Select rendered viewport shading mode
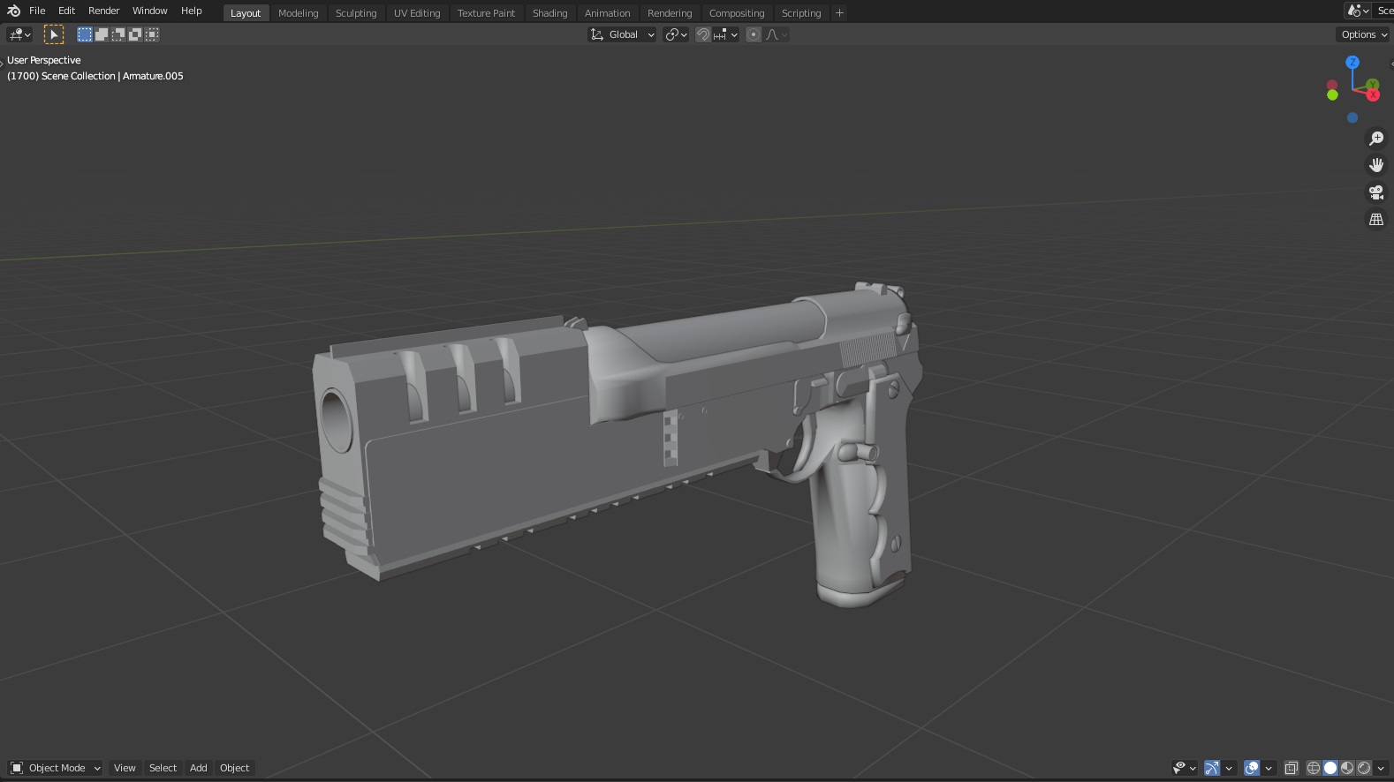This screenshot has height=782, width=1394. [1364, 768]
